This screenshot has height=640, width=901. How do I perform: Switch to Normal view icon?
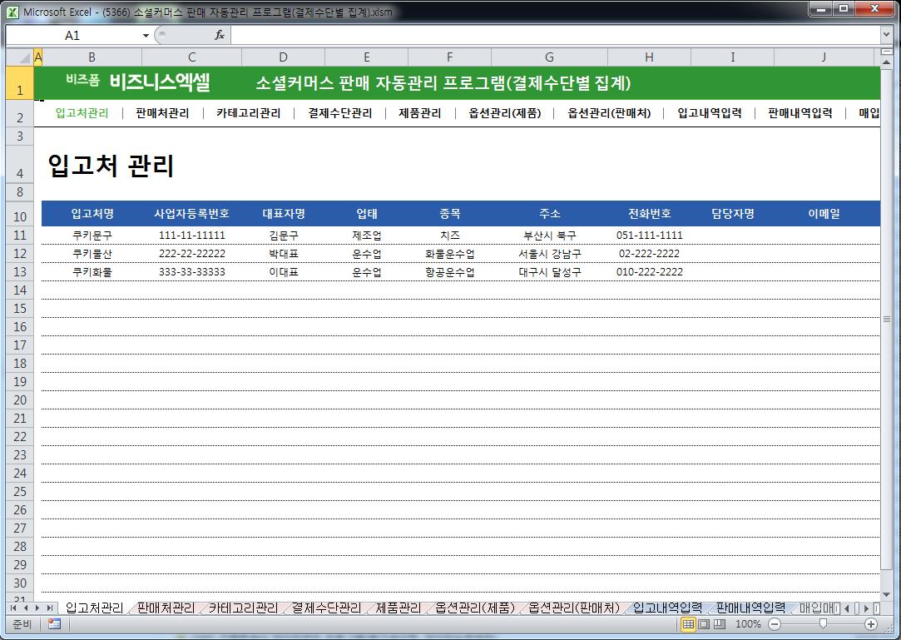pos(688,624)
